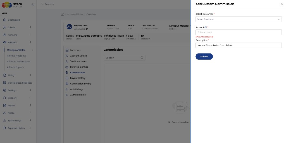
Task: Click the Commission search box
Action: click(x=125, y=58)
